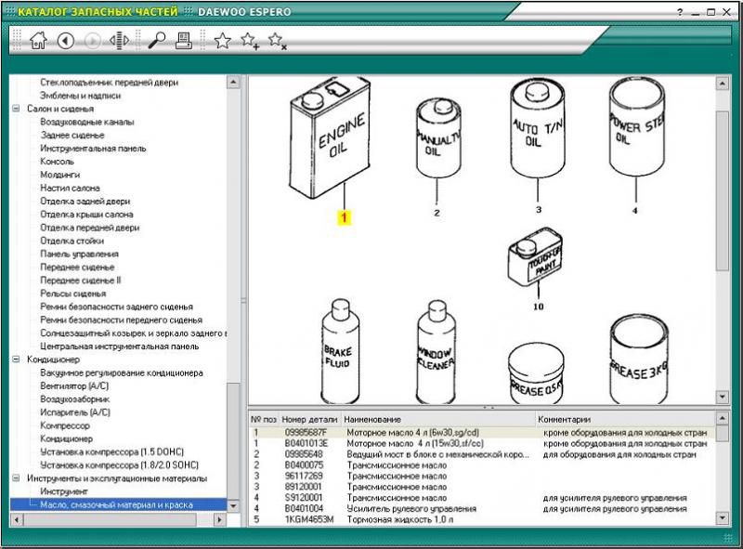Click the diagram's vertical scrollbar

pyautogui.click(x=723, y=186)
